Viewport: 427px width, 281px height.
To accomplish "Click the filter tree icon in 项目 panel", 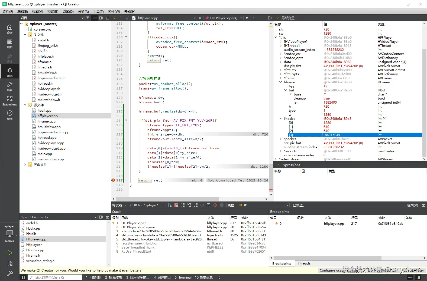I will 88,18.
